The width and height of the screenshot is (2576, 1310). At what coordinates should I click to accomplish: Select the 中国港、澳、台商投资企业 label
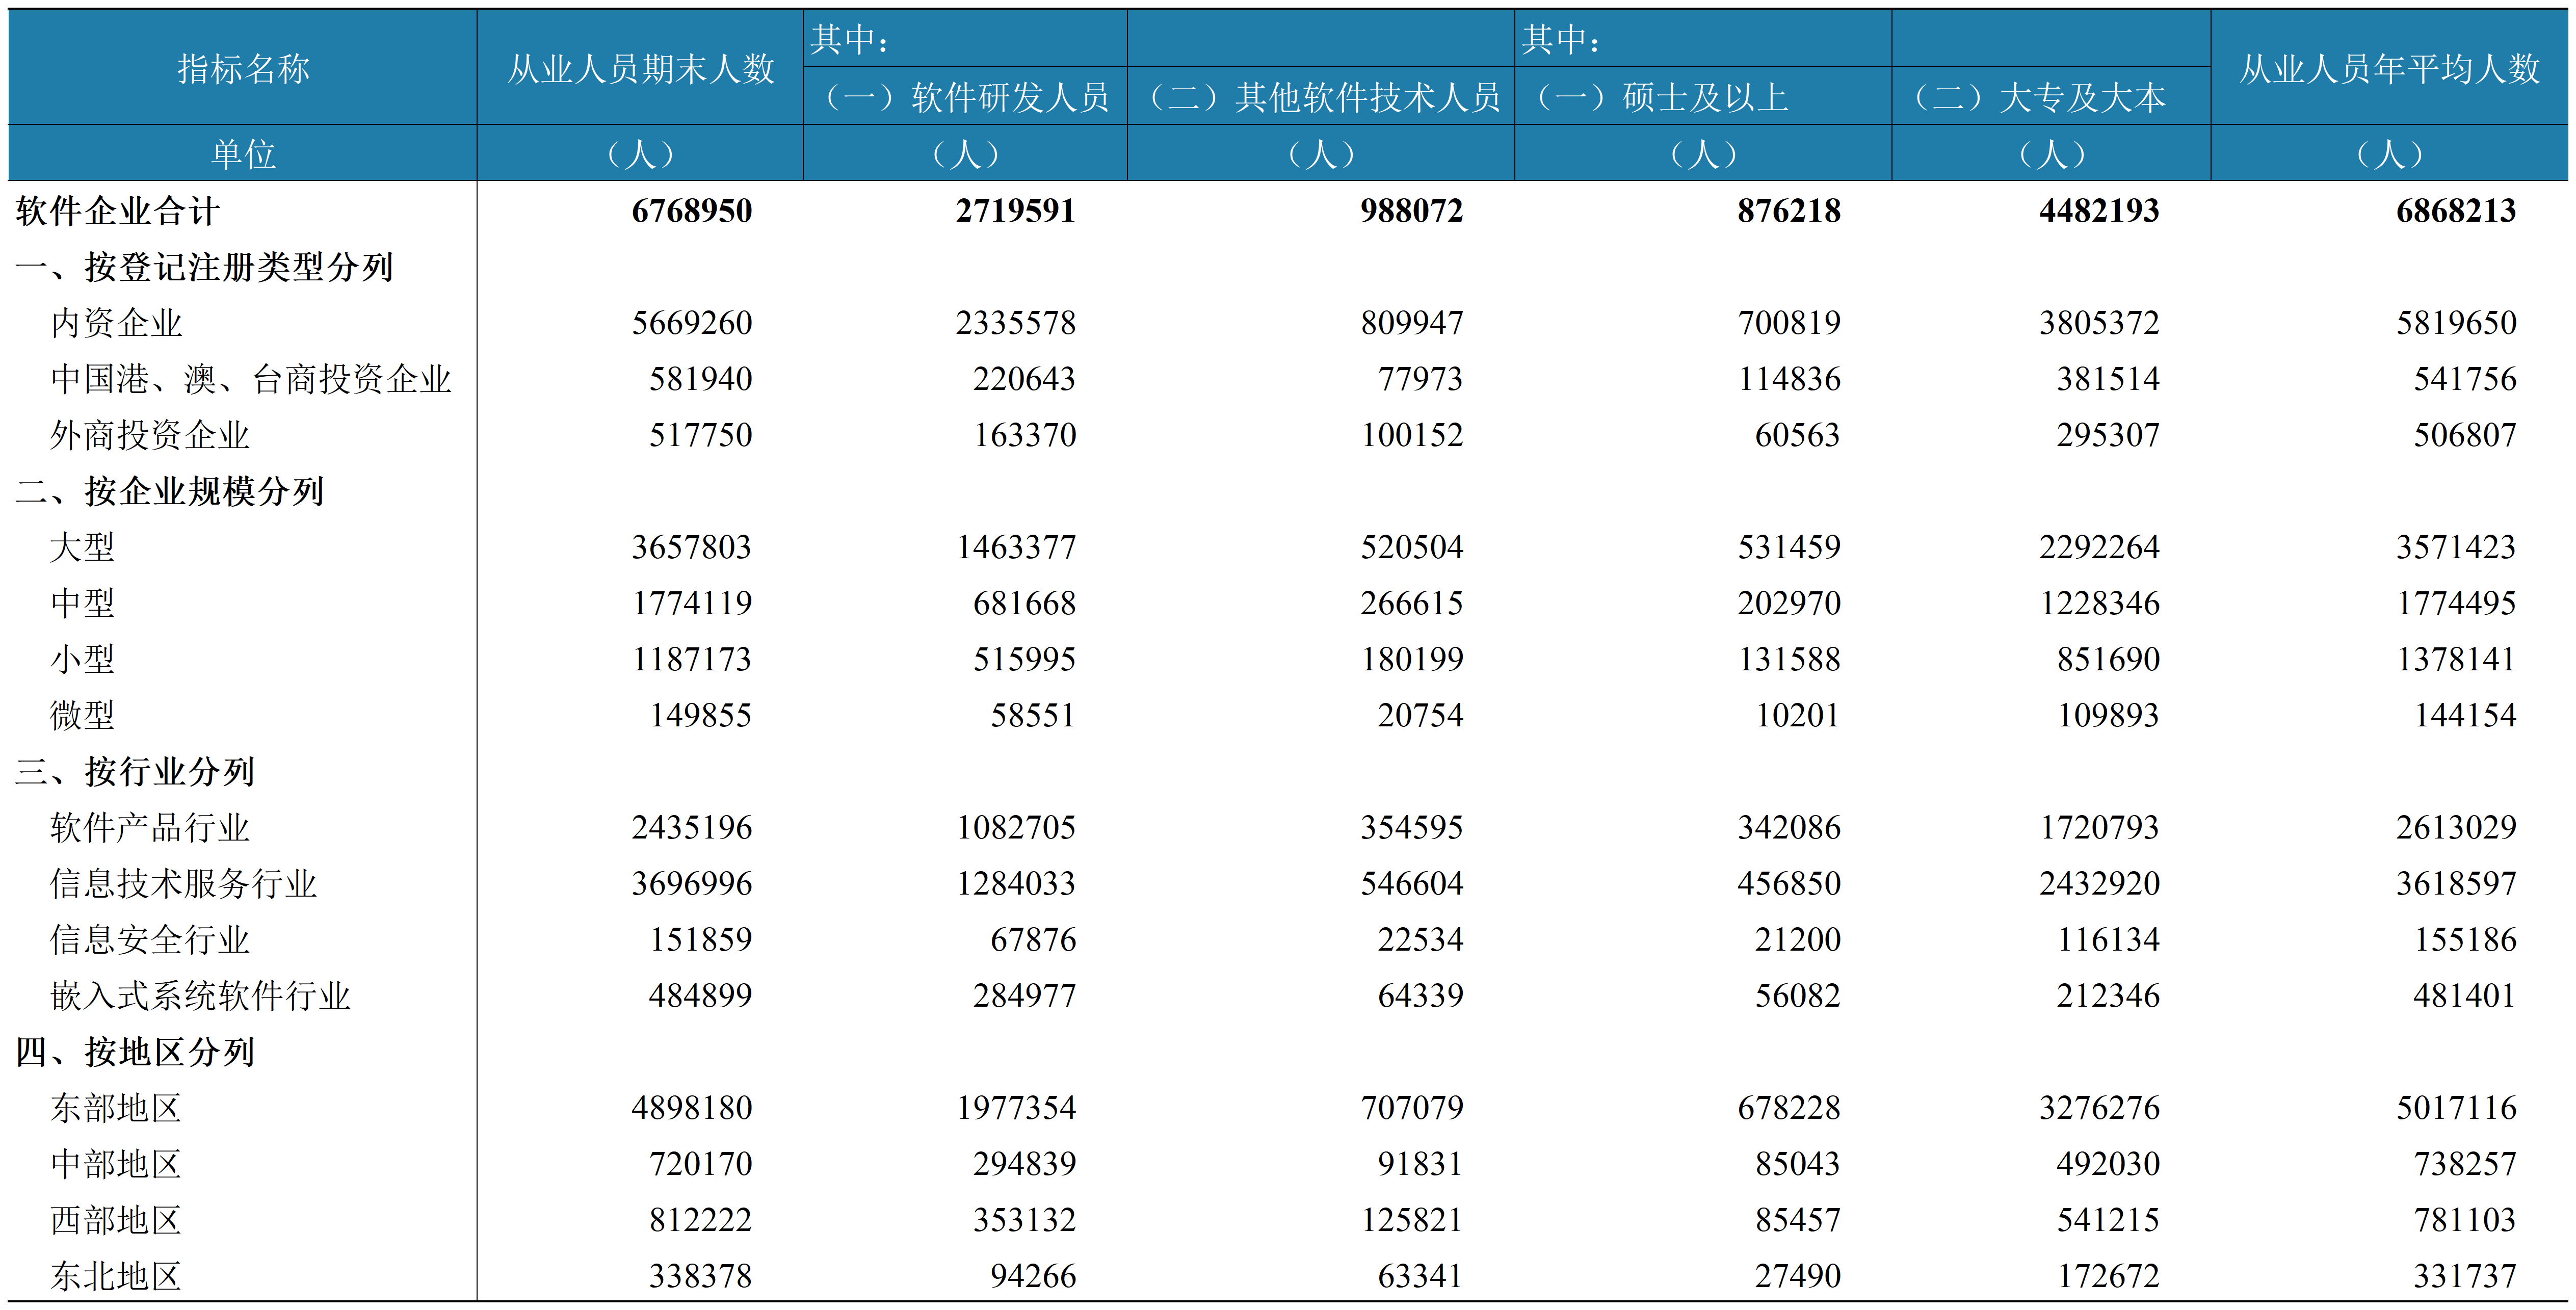coord(251,379)
